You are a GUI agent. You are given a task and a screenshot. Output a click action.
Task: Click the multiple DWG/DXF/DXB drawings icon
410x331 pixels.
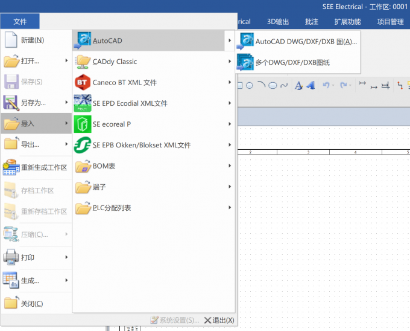(x=245, y=62)
